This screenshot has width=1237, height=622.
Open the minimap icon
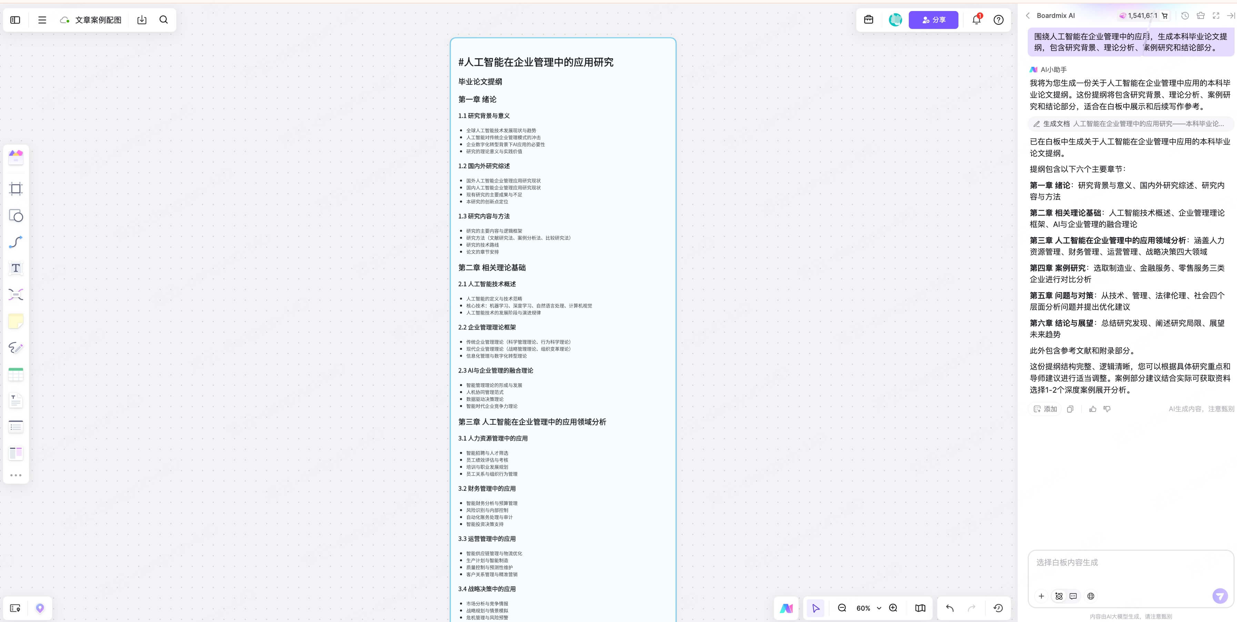[x=920, y=608]
